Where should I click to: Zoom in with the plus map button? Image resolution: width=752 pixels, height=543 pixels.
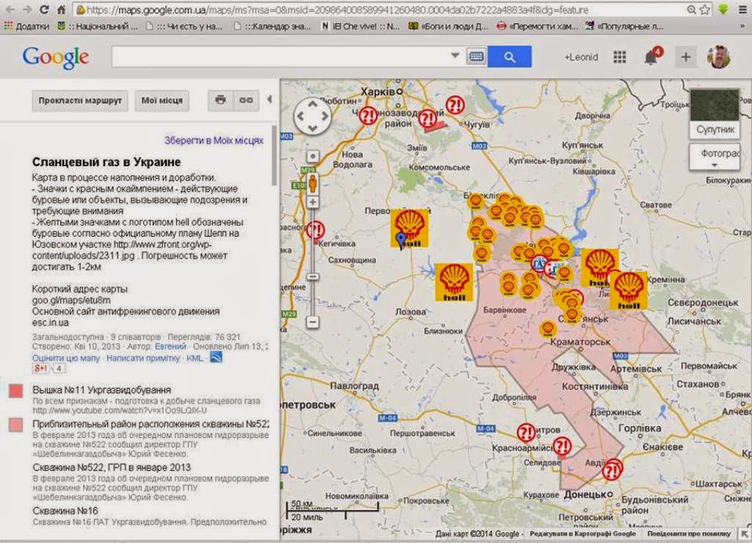click(x=313, y=202)
